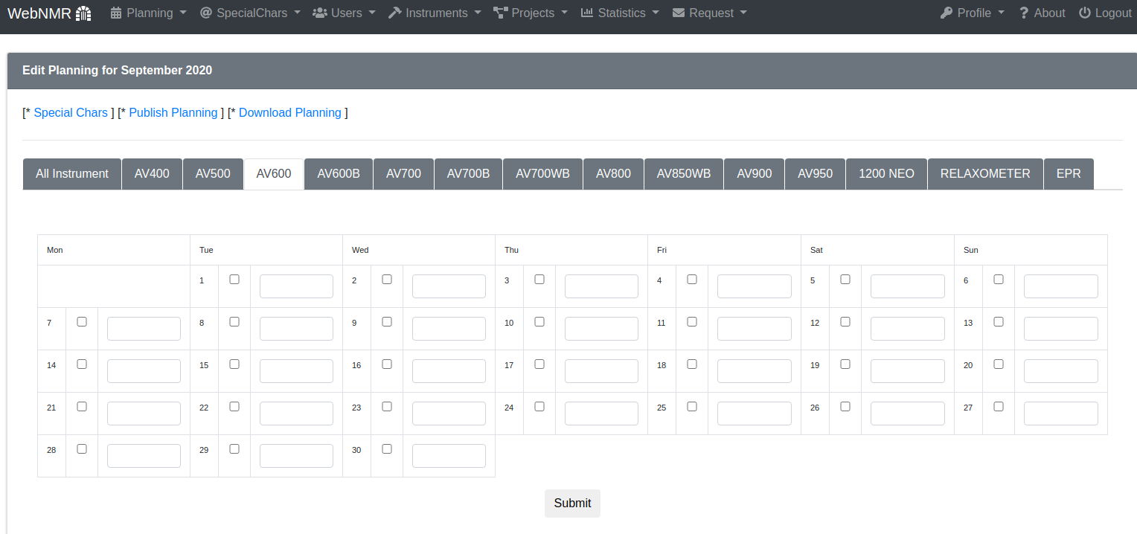1137x534 pixels.
Task: Click the WebNMR logo icon
Action: (x=83, y=13)
